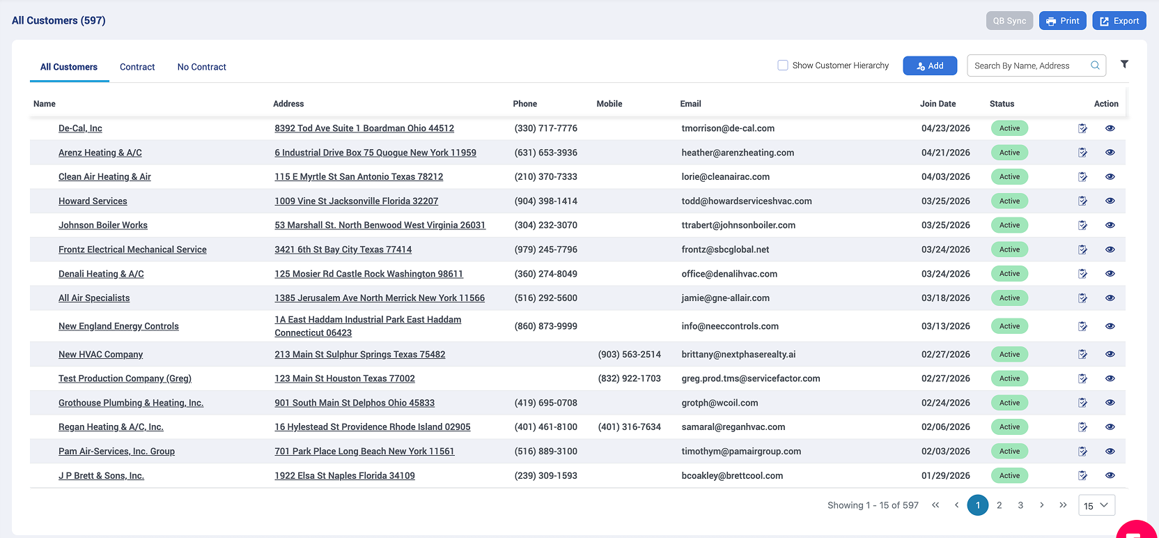View eye icon for Johnson Boiler Works
This screenshot has width=1159, height=538.
pos(1110,225)
